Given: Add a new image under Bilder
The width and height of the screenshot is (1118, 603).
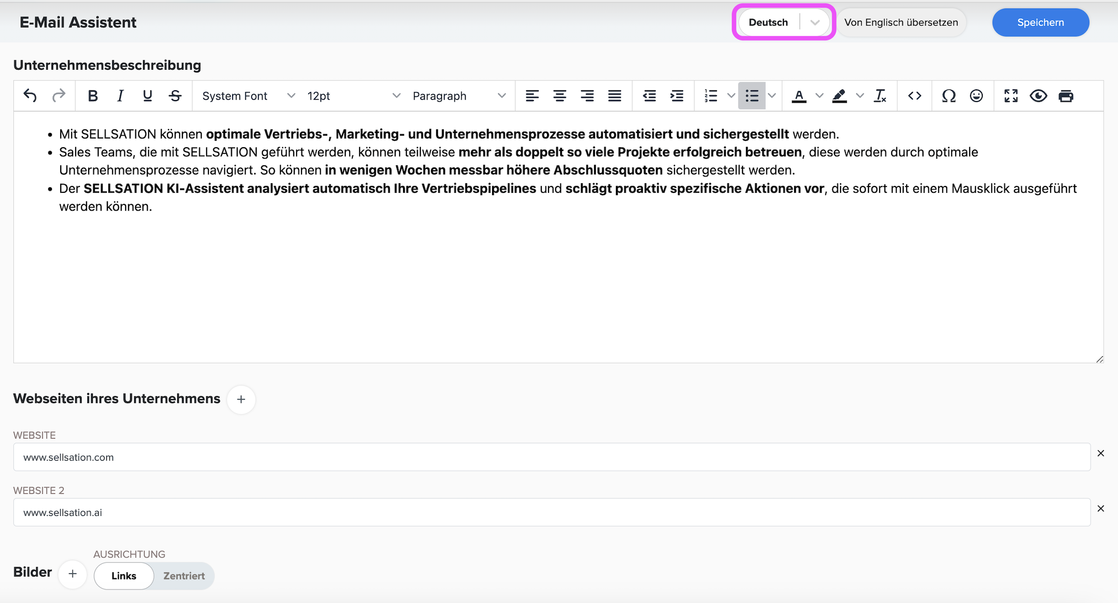Looking at the screenshot, I should click(73, 574).
